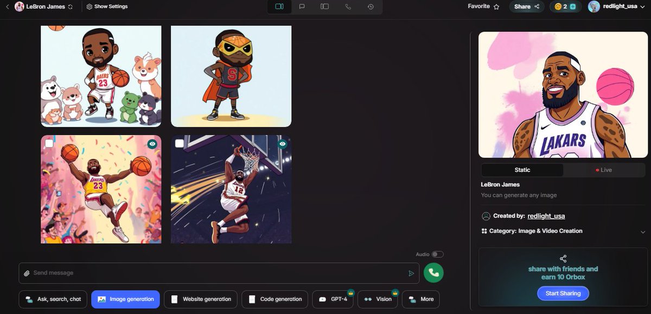Screen dimensions: 651x314
Task: Click the Share button in top bar
Action: point(526,7)
